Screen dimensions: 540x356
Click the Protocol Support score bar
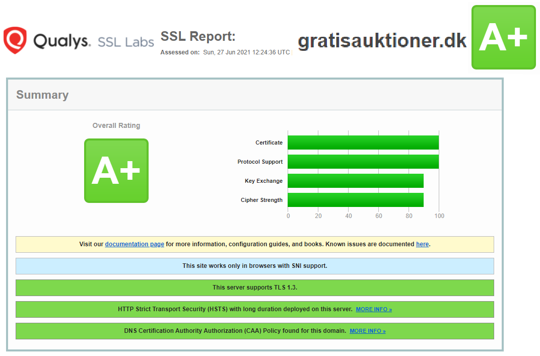point(363,162)
